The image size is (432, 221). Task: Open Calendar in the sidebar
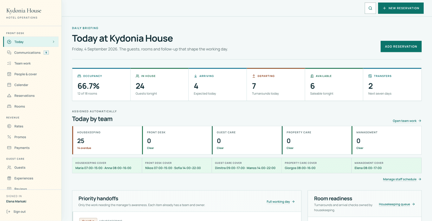31,85
